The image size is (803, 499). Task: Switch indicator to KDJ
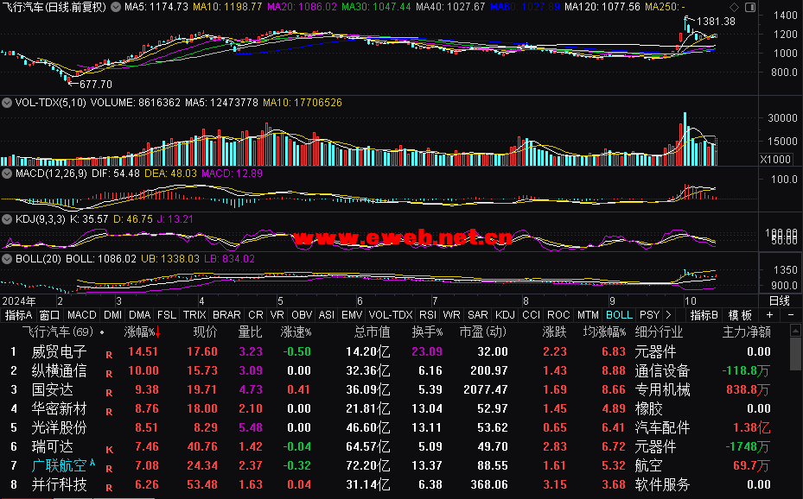[505, 315]
